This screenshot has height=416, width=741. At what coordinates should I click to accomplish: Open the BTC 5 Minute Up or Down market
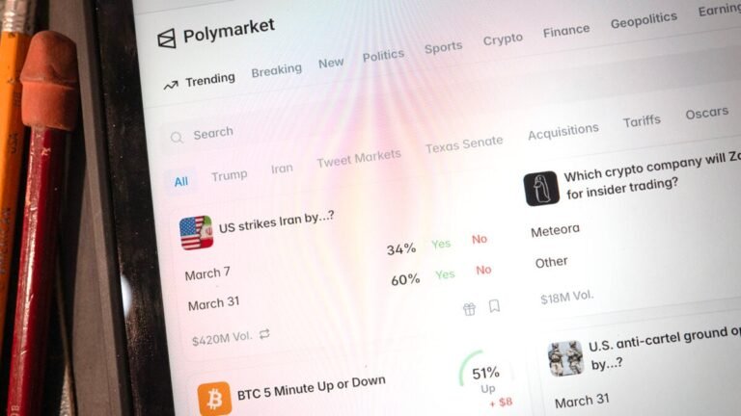tap(312, 387)
